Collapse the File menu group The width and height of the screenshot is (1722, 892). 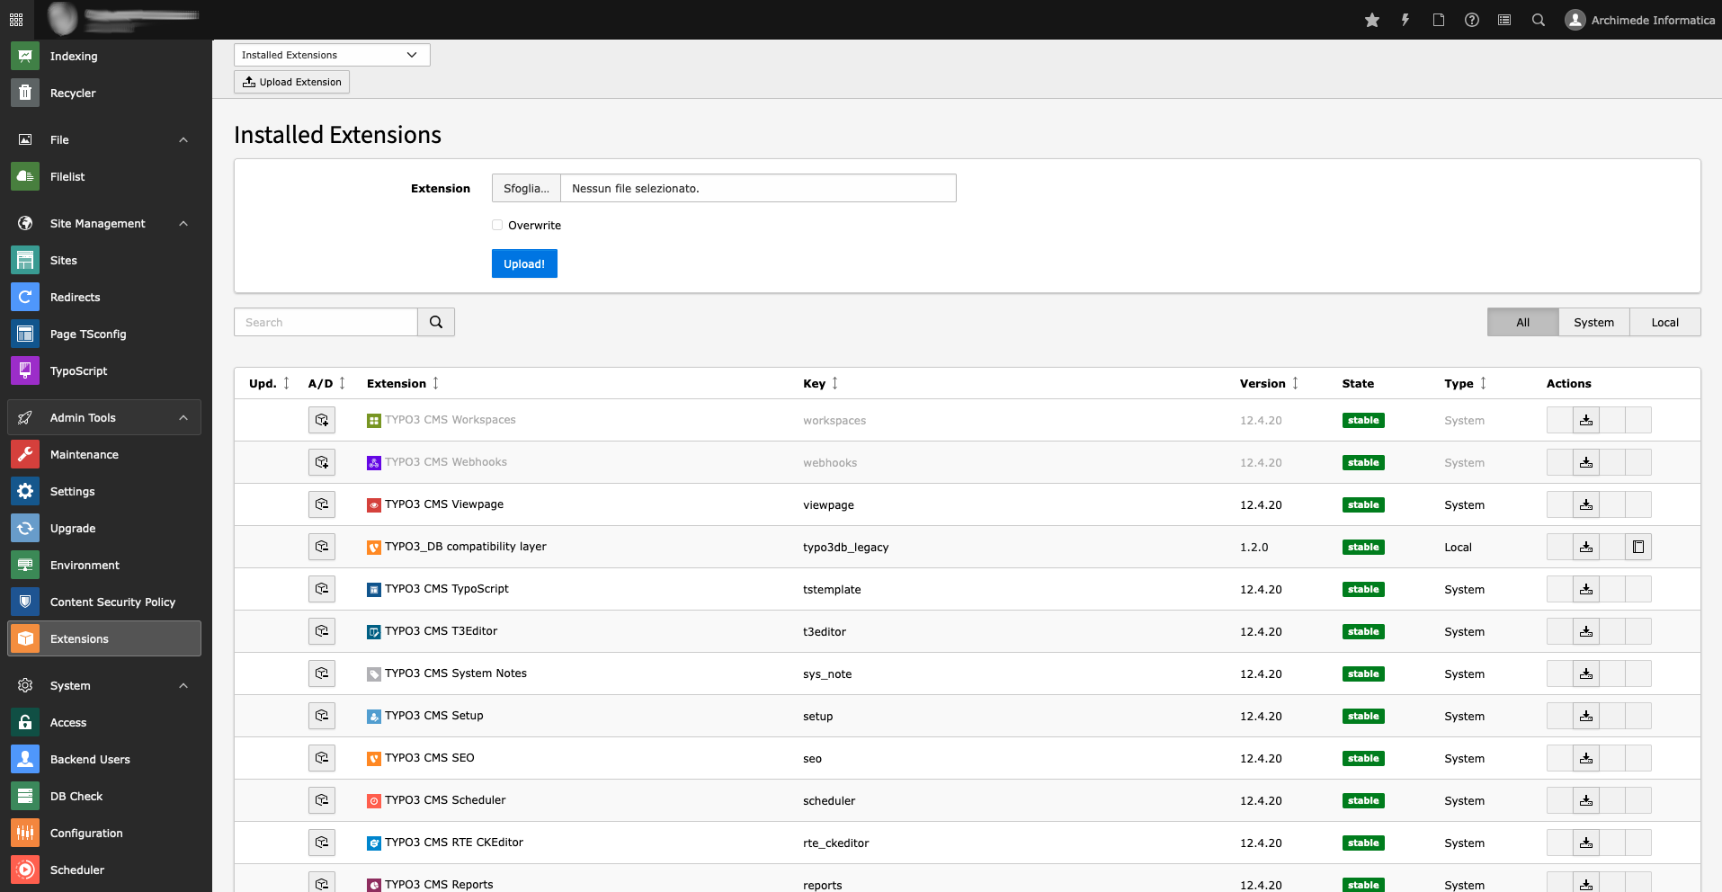coord(104,139)
